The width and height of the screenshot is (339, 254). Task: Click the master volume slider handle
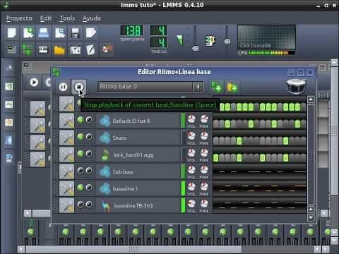tap(195, 48)
